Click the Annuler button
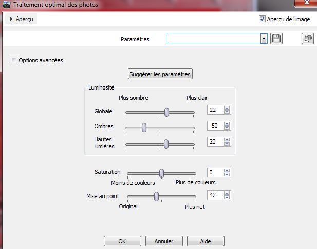Image resolution: width=317 pixels, height=249 pixels. tap(164, 241)
